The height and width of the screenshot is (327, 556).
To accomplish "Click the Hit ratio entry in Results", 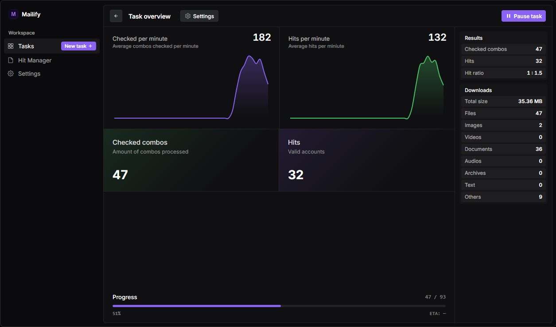I will pos(503,73).
